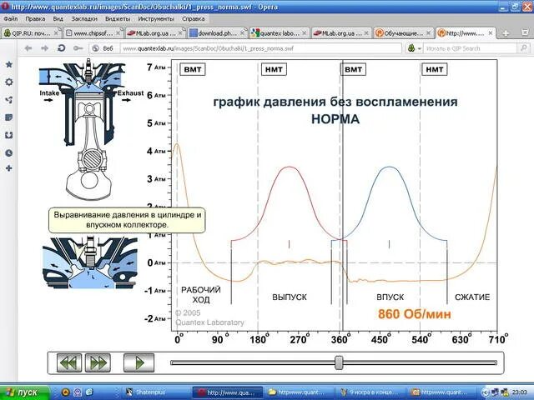Screen dimensions: 534x400
Task: Open the closed tabs trash icon
Action: (525, 32)
